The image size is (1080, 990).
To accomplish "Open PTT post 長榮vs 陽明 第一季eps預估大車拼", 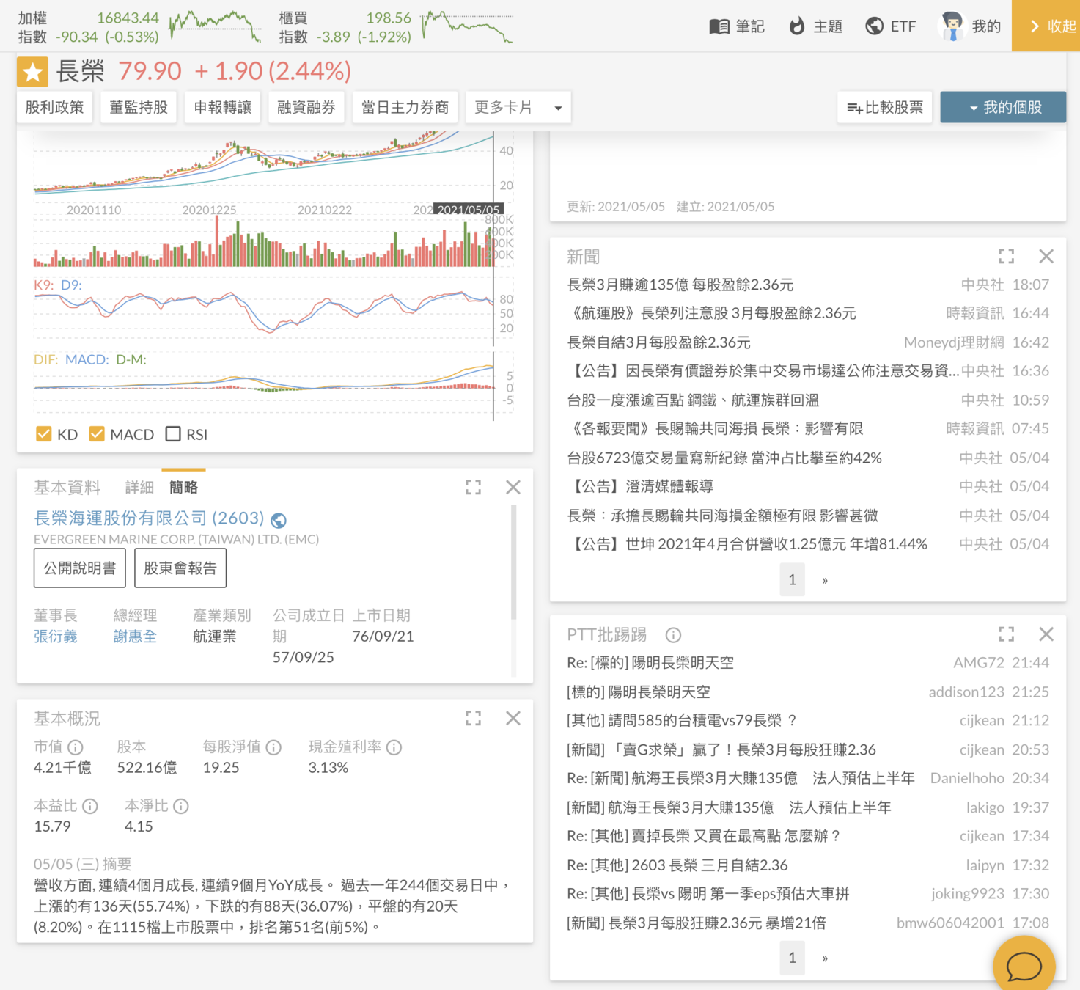I will pos(708,894).
